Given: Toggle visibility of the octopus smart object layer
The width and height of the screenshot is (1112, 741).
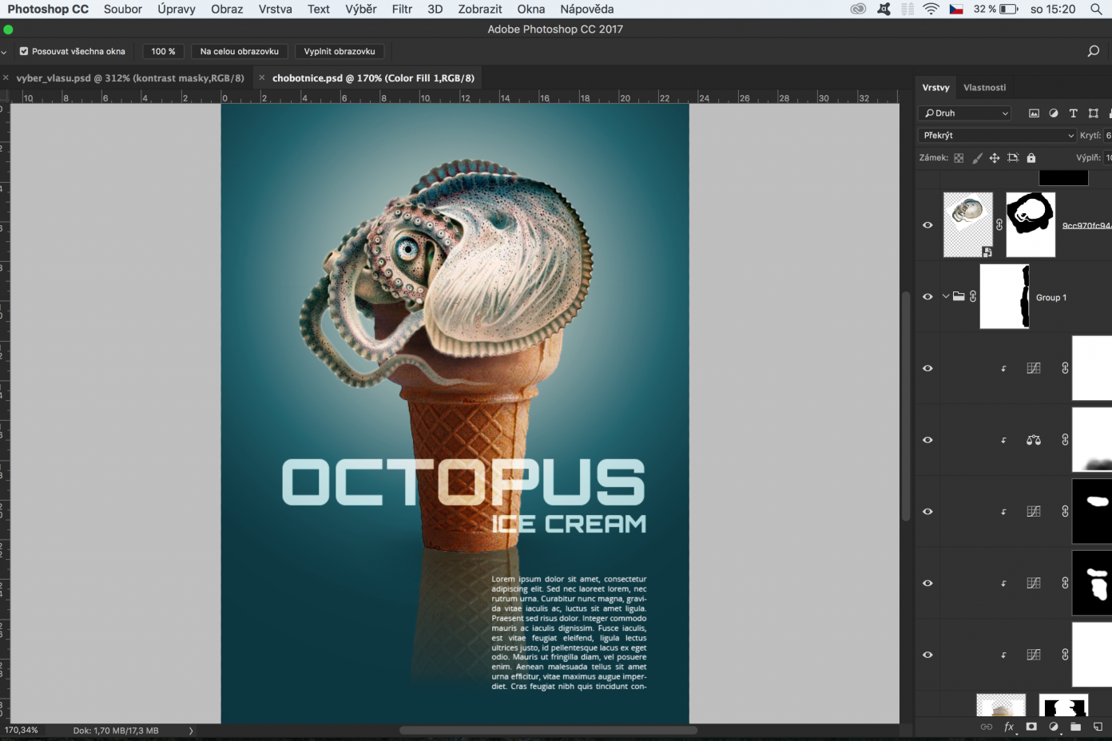Looking at the screenshot, I should (927, 225).
